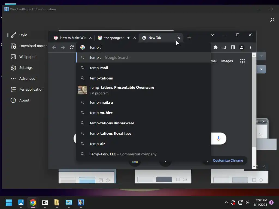
Task: Select the temp-tations suggestion
Action: 144,78
